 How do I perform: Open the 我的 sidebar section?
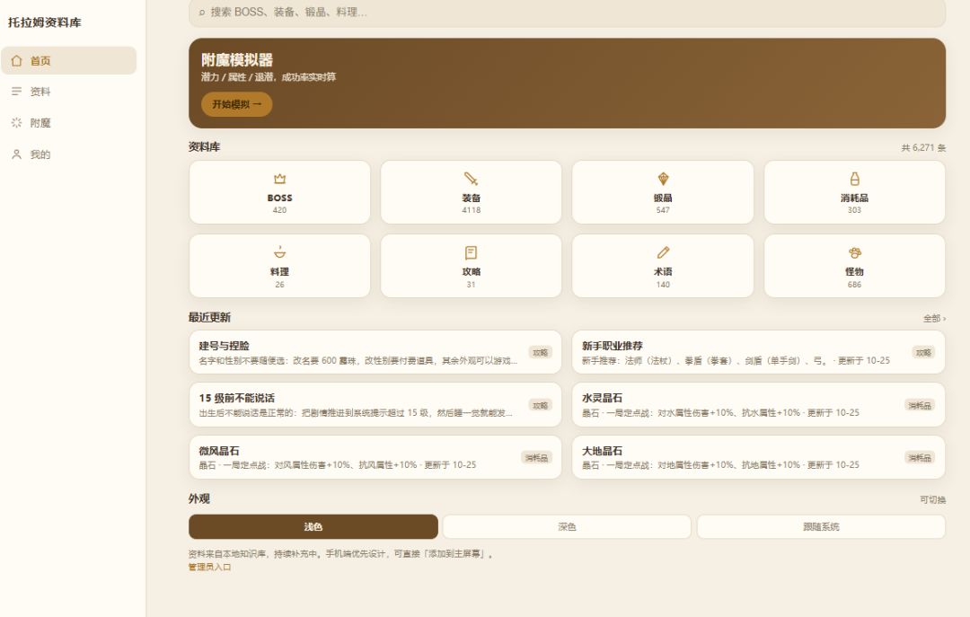pos(68,154)
